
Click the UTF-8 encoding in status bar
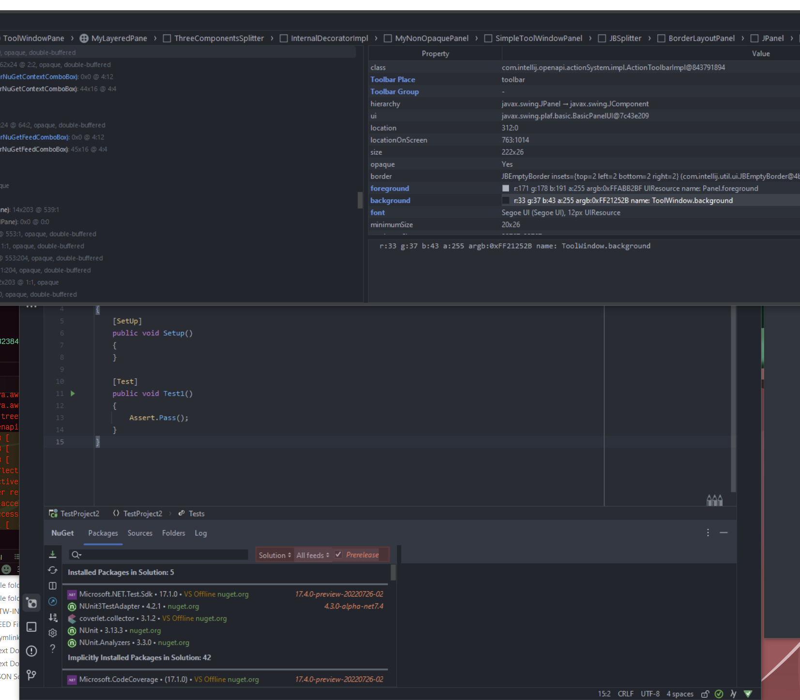(650, 694)
